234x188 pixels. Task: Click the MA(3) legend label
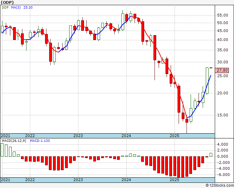(16, 8)
